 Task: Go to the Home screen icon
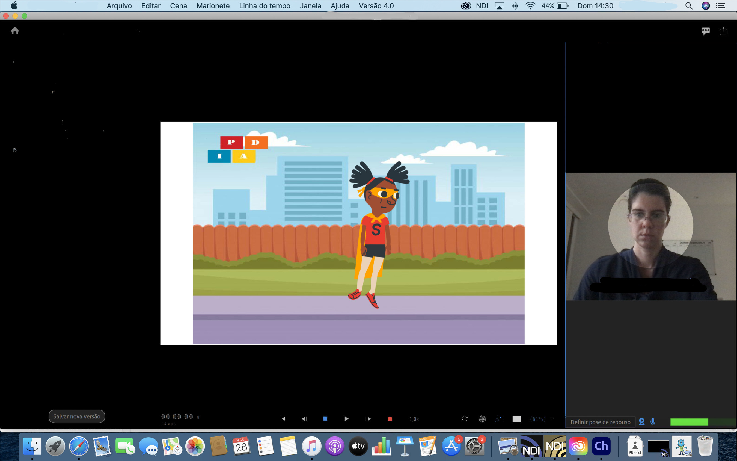click(x=15, y=31)
